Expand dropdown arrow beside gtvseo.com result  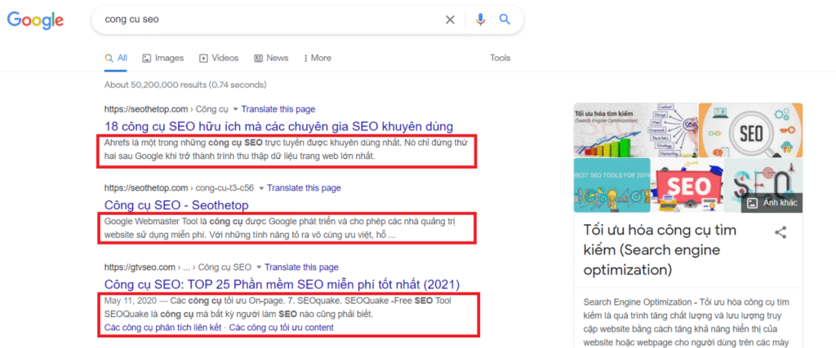click(x=259, y=267)
